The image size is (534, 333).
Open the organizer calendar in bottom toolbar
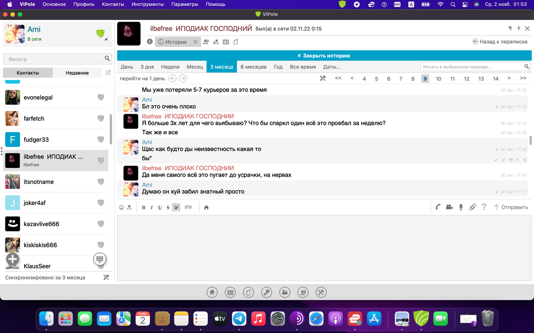(230, 292)
